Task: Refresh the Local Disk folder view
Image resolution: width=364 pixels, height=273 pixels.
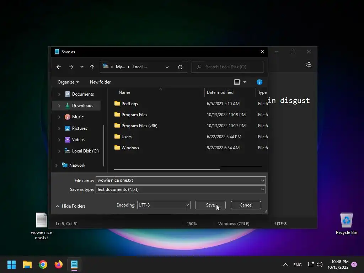Action: pyautogui.click(x=180, y=67)
